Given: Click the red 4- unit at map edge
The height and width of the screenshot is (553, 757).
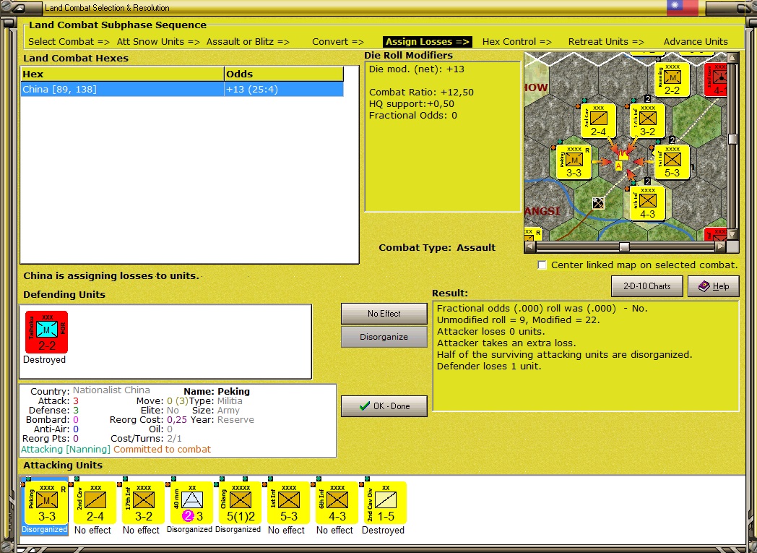Looking at the screenshot, I should click(716, 80).
